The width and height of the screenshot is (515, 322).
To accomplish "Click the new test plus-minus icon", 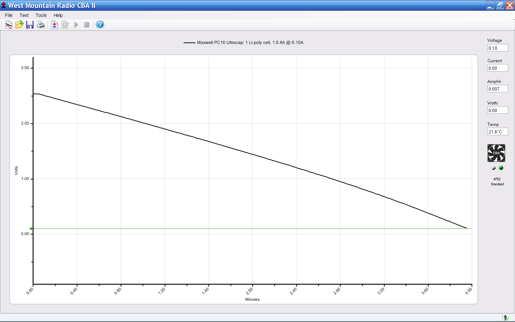I will (x=54, y=25).
